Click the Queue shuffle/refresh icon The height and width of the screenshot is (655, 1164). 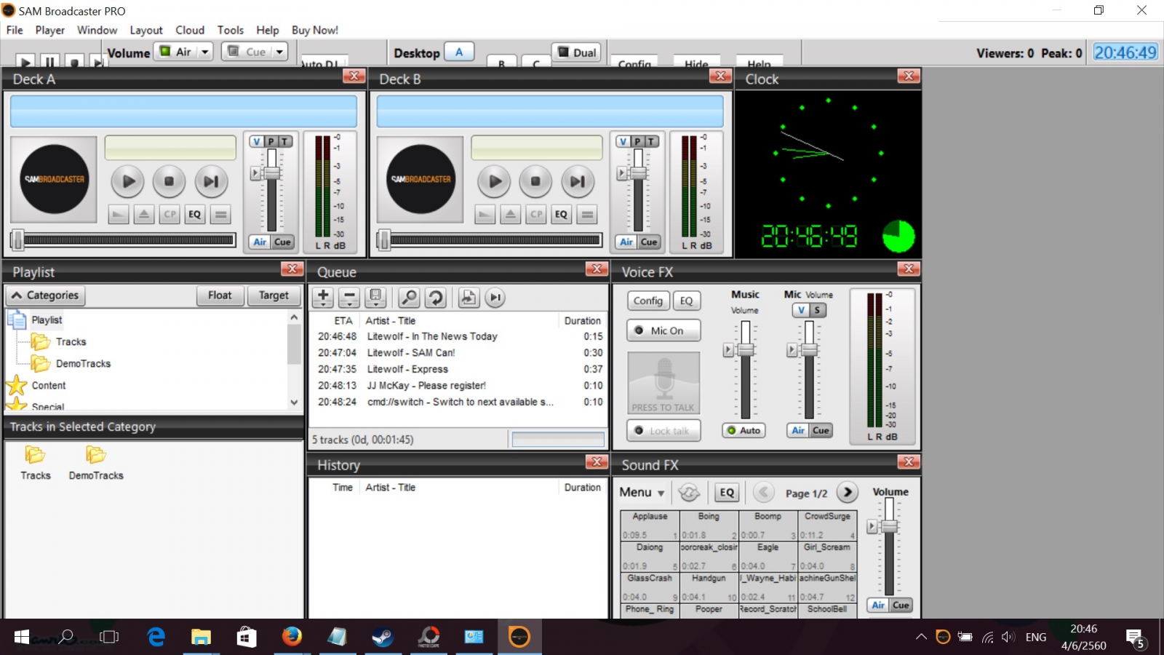[x=436, y=297]
